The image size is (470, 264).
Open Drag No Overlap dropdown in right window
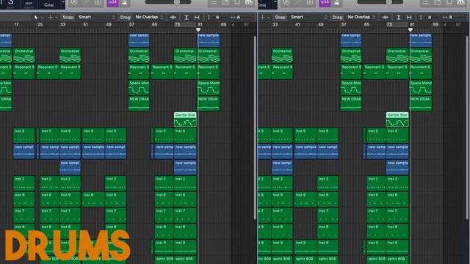pos(361,18)
